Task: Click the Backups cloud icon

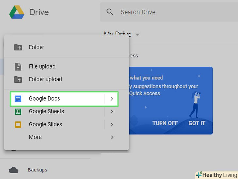Action: click(14, 170)
